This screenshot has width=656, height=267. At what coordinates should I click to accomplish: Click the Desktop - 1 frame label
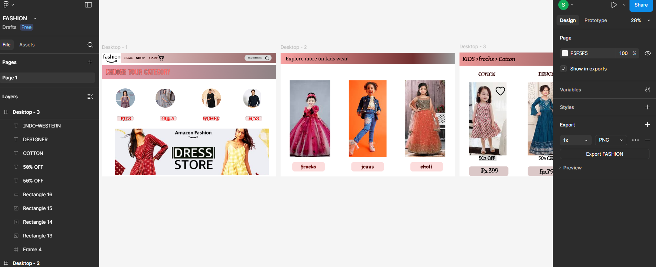point(115,47)
